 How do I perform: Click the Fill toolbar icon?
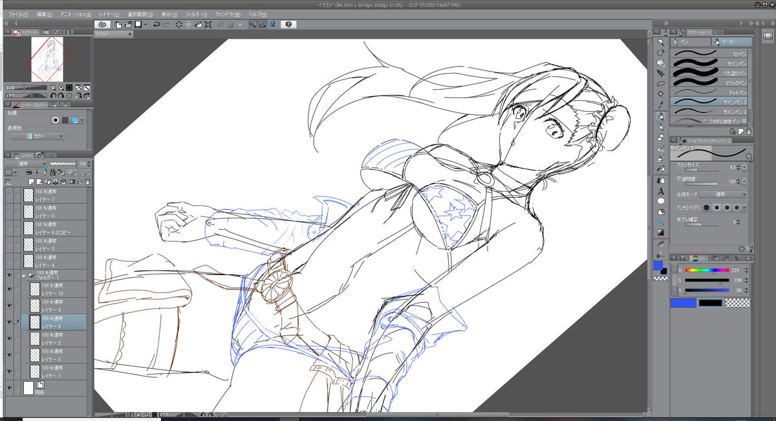(x=199, y=25)
